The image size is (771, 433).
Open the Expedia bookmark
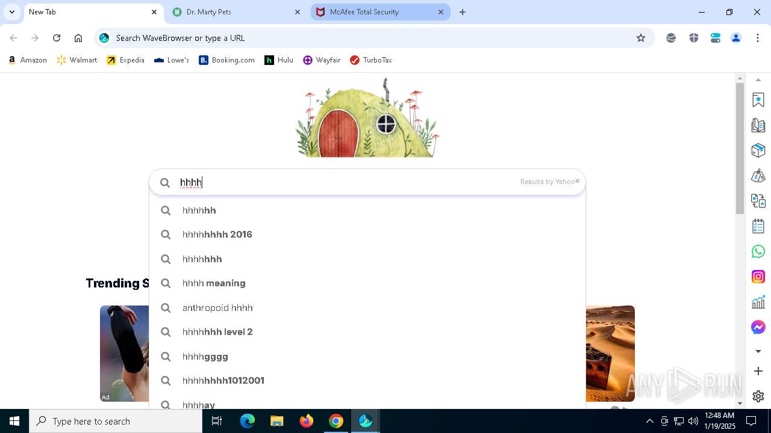[125, 60]
